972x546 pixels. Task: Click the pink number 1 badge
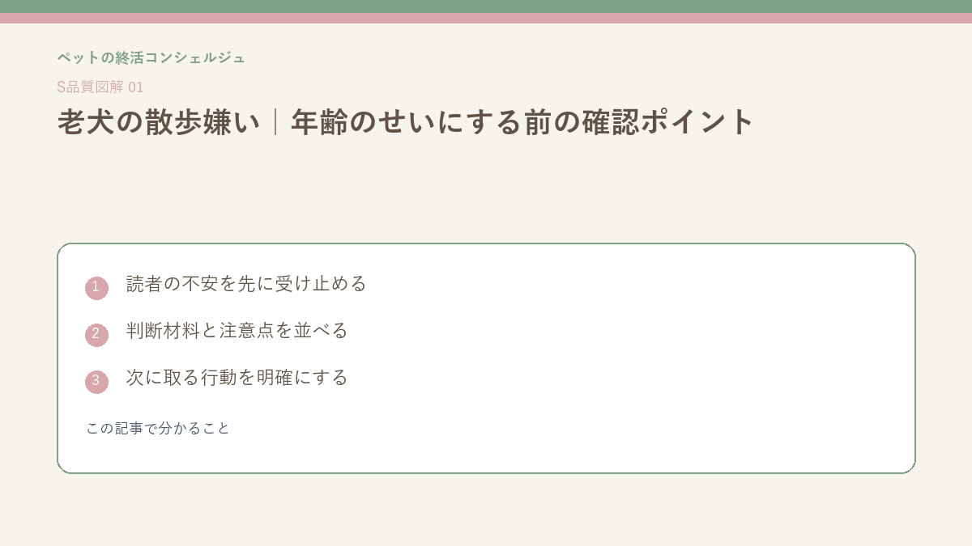[96, 288]
